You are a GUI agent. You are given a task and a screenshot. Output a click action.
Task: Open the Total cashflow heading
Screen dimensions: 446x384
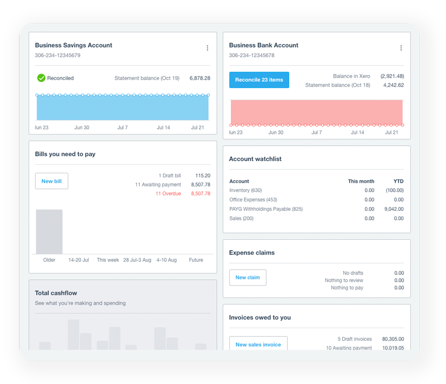pyautogui.click(x=56, y=293)
